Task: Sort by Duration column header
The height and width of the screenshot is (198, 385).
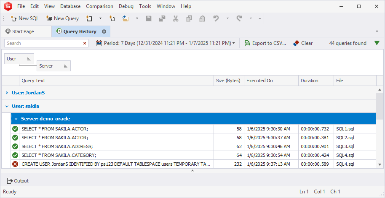Action: pos(316,81)
